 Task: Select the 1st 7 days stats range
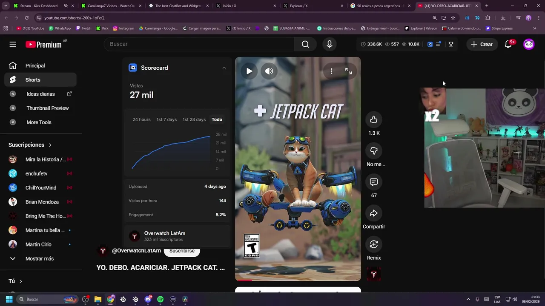click(166, 119)
